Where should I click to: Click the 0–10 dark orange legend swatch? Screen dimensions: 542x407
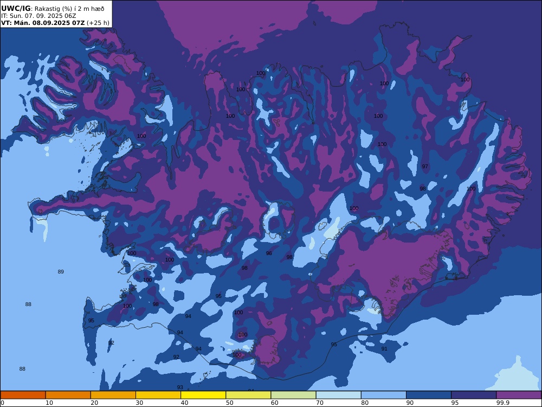(x=23, y=395)
